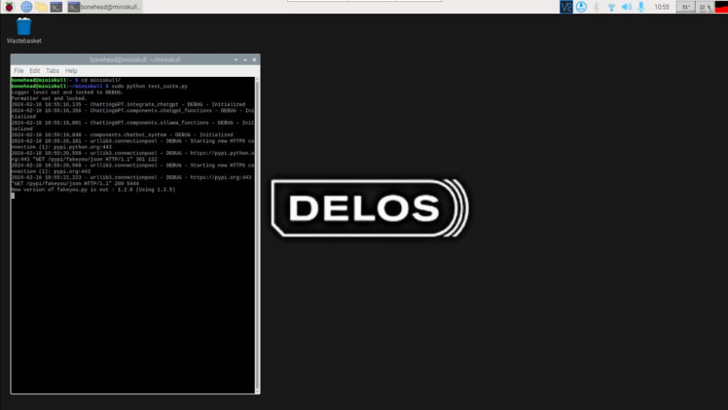Image resolution: width=728 pixels, height=410 pixels.
Task: Open the Tabs menu in the terminal
Action: 53,70
